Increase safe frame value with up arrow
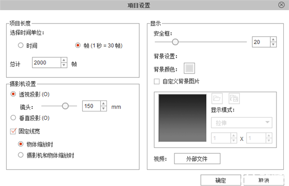This screenshot has height=186, width=289. pos(273,39)
